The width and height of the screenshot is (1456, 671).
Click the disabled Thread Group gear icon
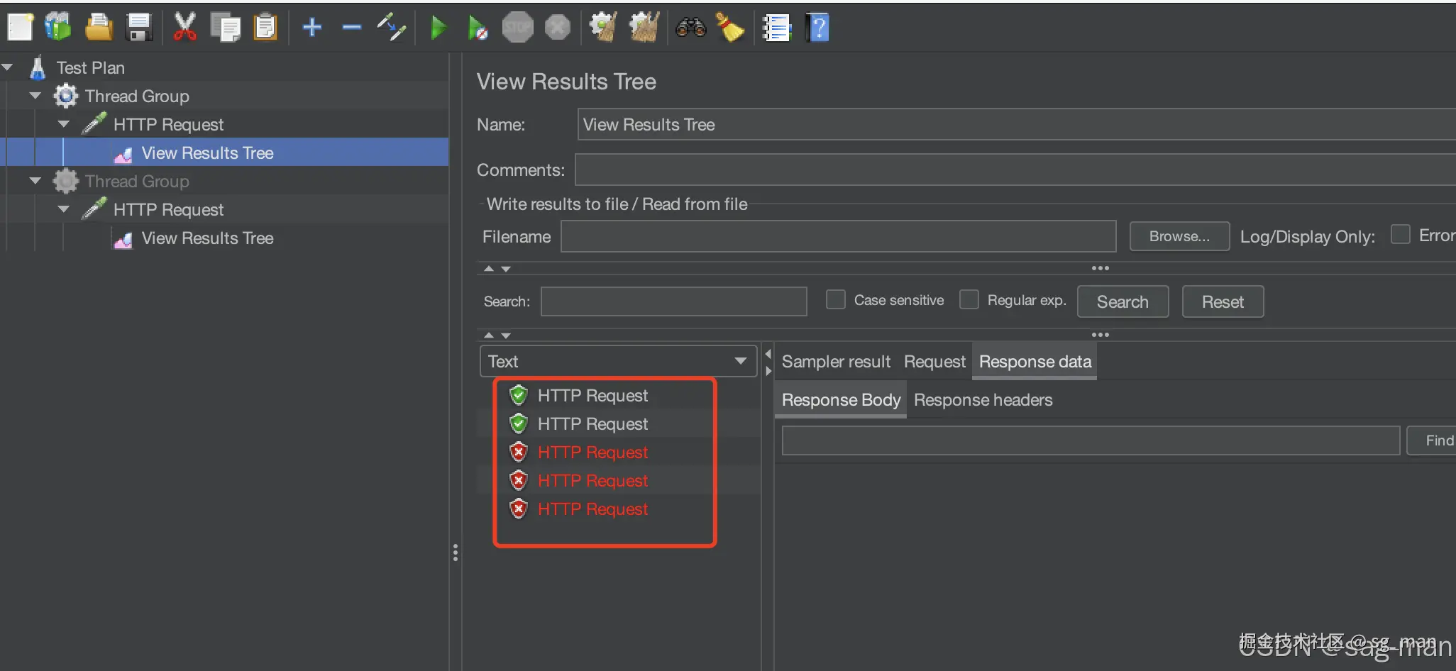click(66, 181)
